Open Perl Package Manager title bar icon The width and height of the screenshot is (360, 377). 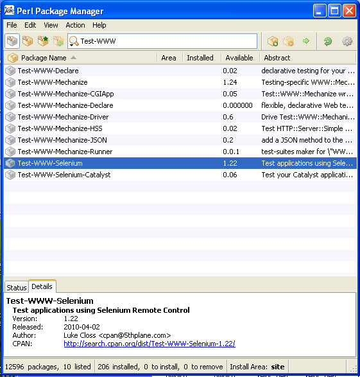click(x=10, y=10)
